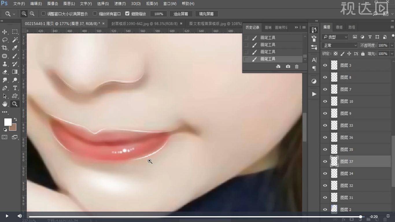
Task: Lock all layer attributes
Action: [x=363, y=54]
